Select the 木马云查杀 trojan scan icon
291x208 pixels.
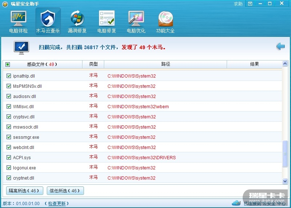(48, 22)
